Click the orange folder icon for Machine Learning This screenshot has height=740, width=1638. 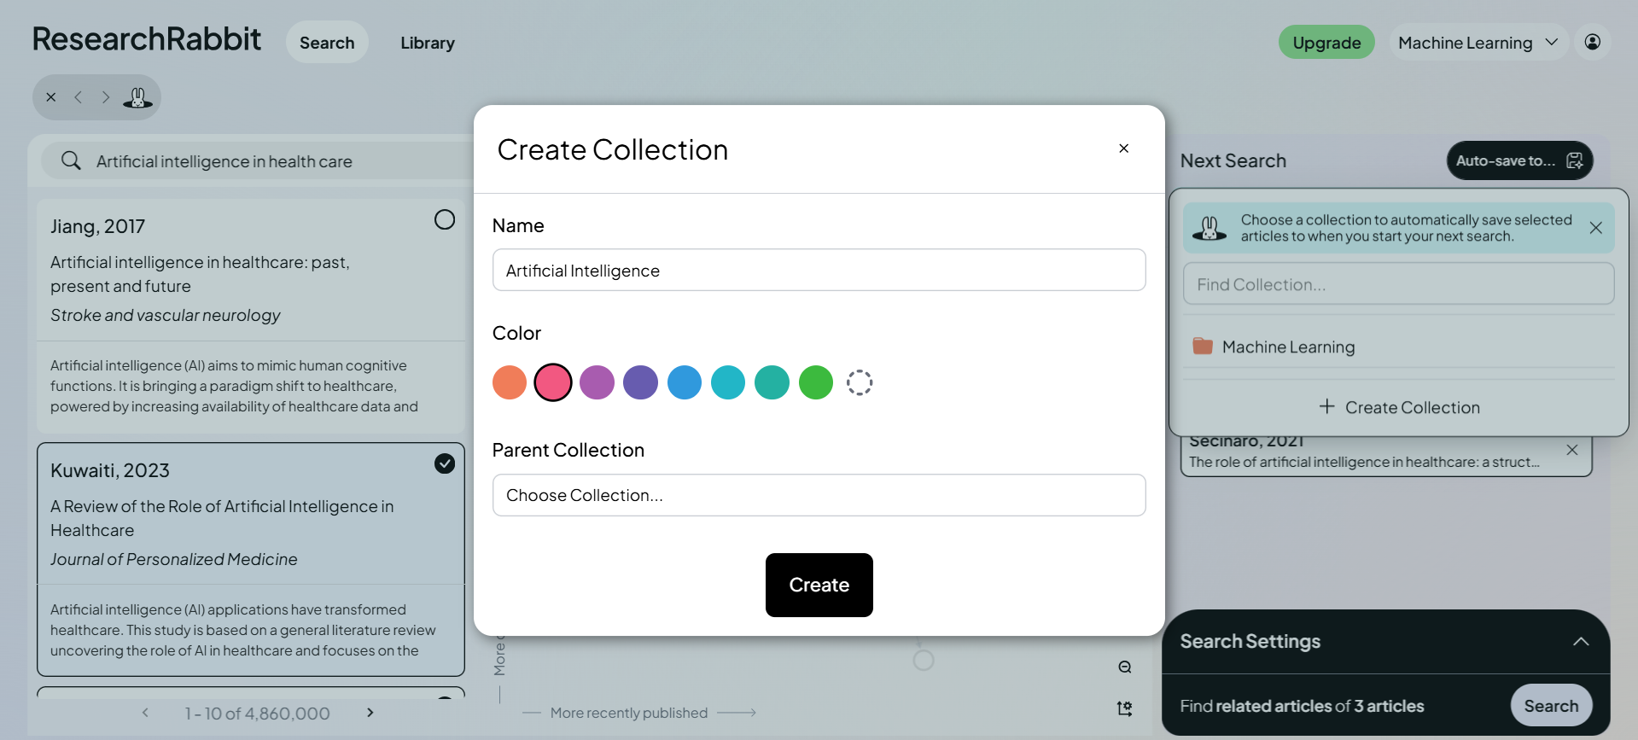pyautogui.click(x=1203, y=346)
